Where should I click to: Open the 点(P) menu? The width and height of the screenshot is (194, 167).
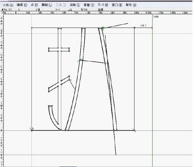[x=34, y=5]
